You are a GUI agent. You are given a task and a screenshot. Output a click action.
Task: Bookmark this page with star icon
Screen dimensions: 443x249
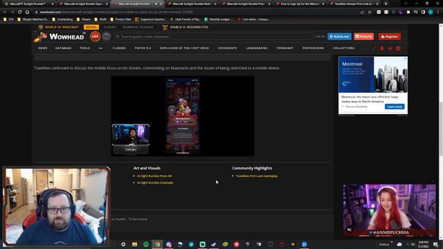coord(370,12)
